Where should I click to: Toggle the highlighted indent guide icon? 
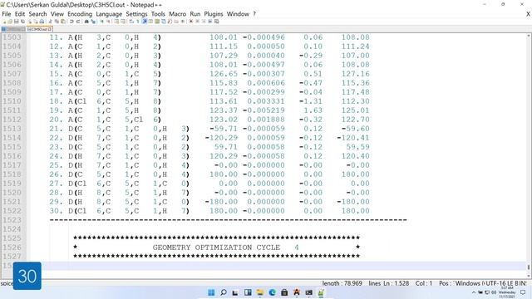145,22
